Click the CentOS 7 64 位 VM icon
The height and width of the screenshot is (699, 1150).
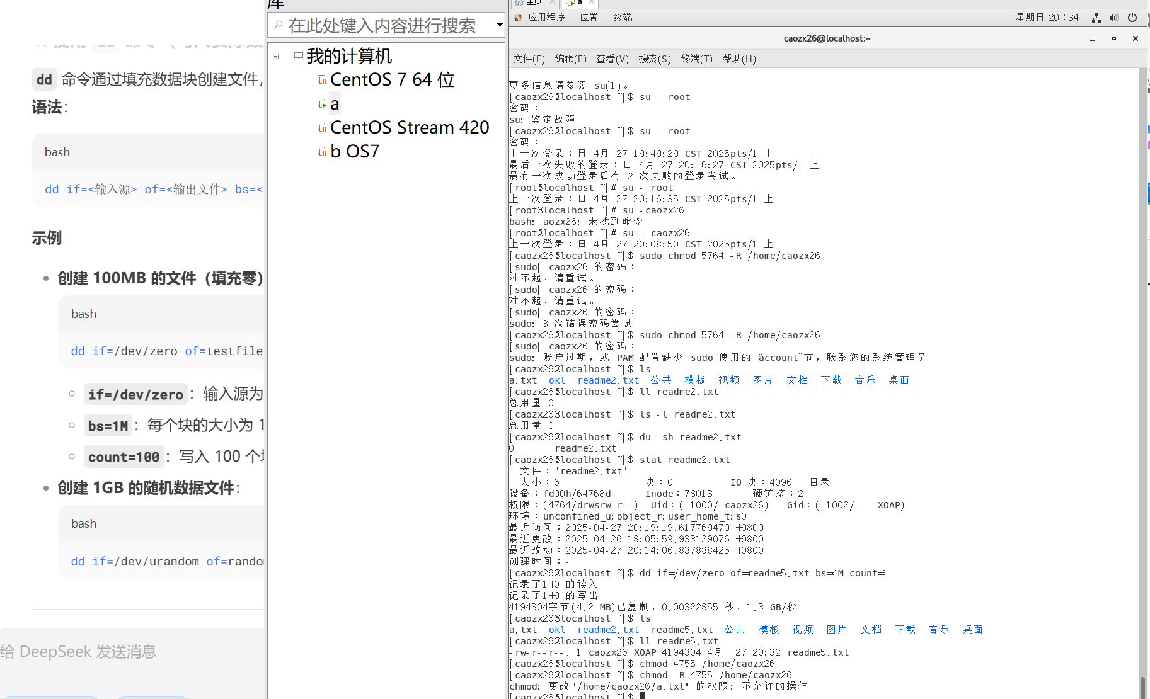coord(322,79)
